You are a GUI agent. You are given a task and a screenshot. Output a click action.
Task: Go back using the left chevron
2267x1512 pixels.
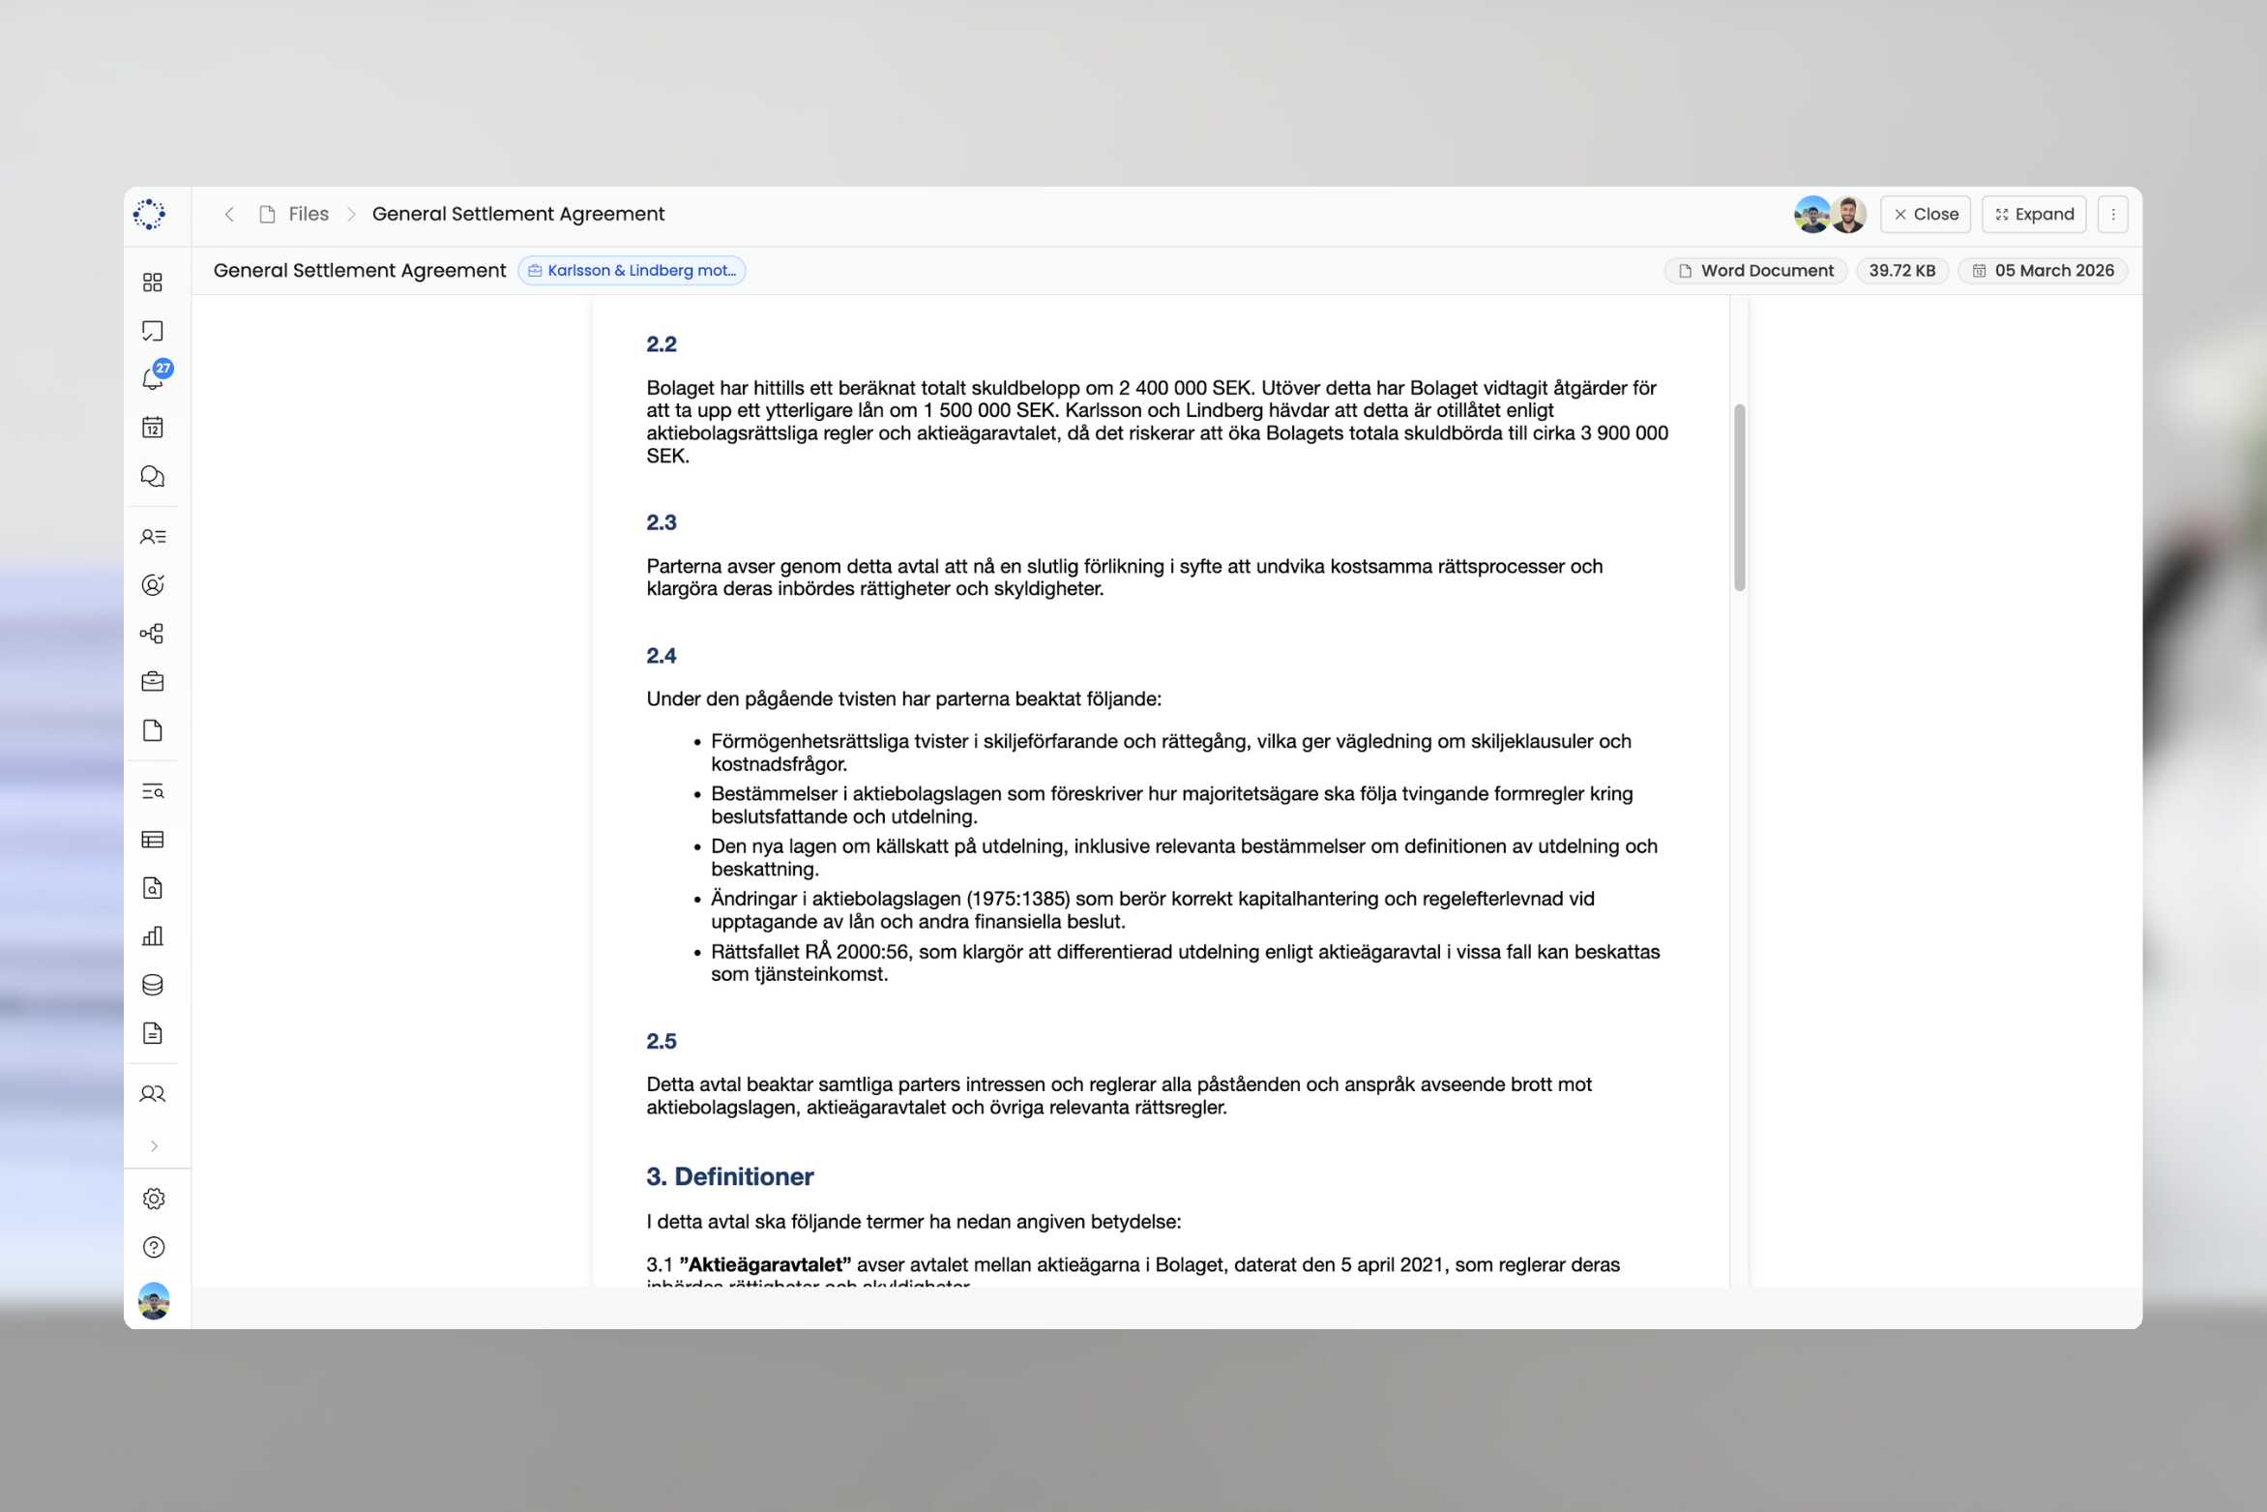229,214
